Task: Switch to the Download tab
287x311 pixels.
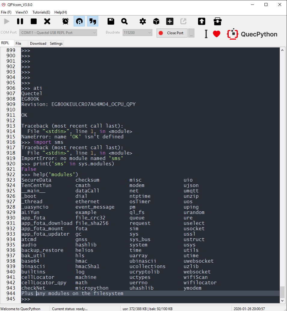Action: [38, 44]
